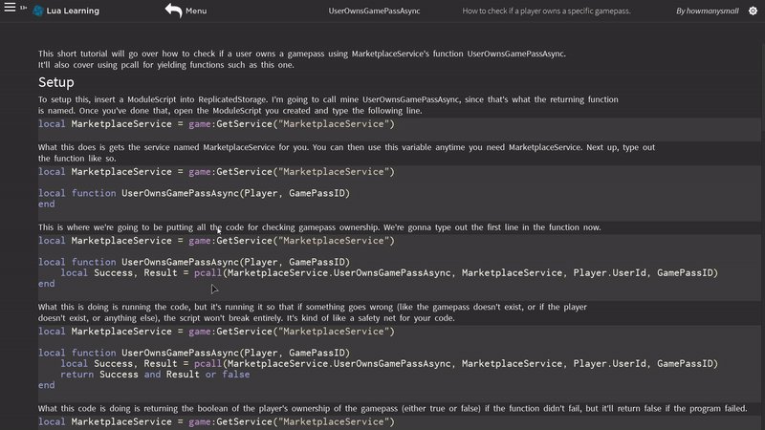Open the settings gear icon
Image resolution: width=765 pixels, height=430 pixels.
(x=753, y=11)
